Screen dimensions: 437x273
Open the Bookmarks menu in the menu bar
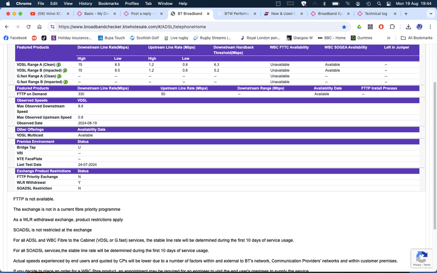(x=108, y=3)
